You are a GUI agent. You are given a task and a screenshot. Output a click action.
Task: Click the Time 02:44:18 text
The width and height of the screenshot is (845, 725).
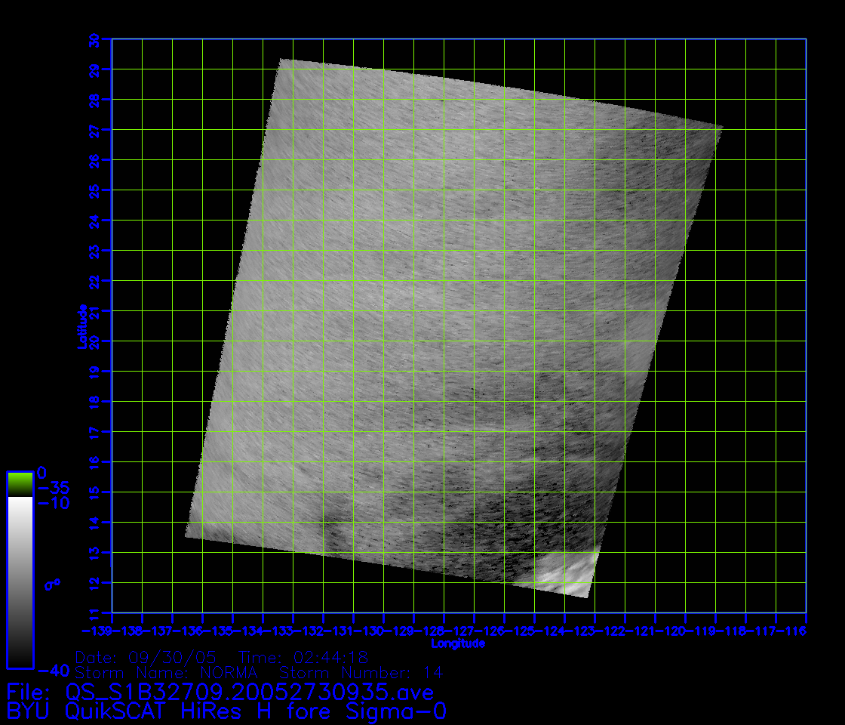click(303, 657)
